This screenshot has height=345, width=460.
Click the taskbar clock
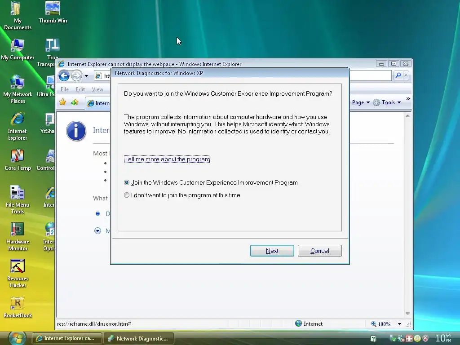coord(443,338)
